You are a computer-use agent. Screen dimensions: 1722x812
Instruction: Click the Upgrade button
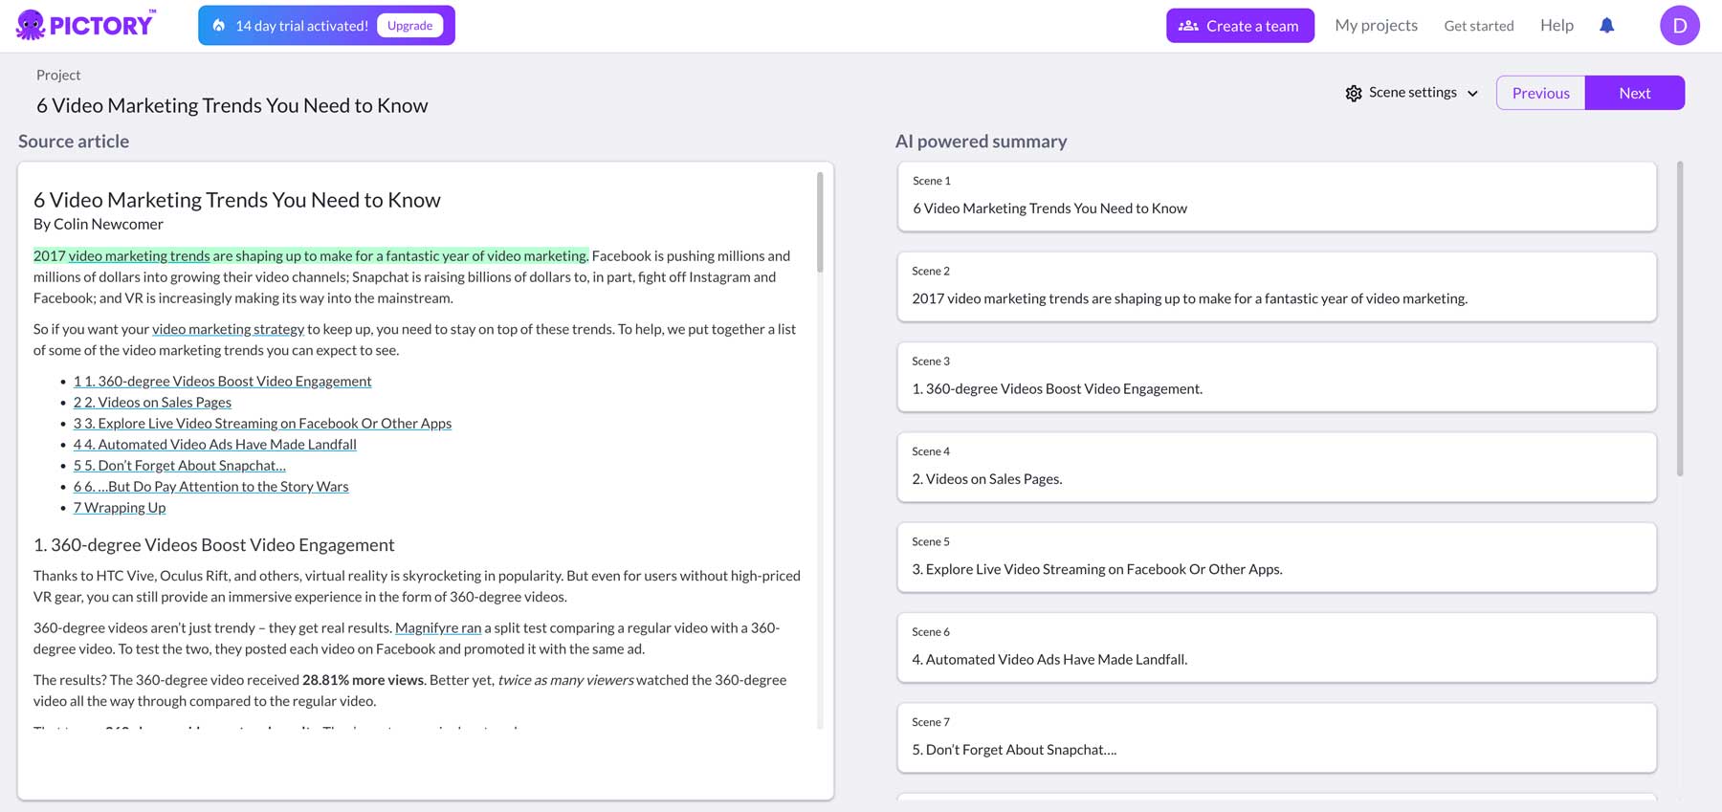point(409,26)
